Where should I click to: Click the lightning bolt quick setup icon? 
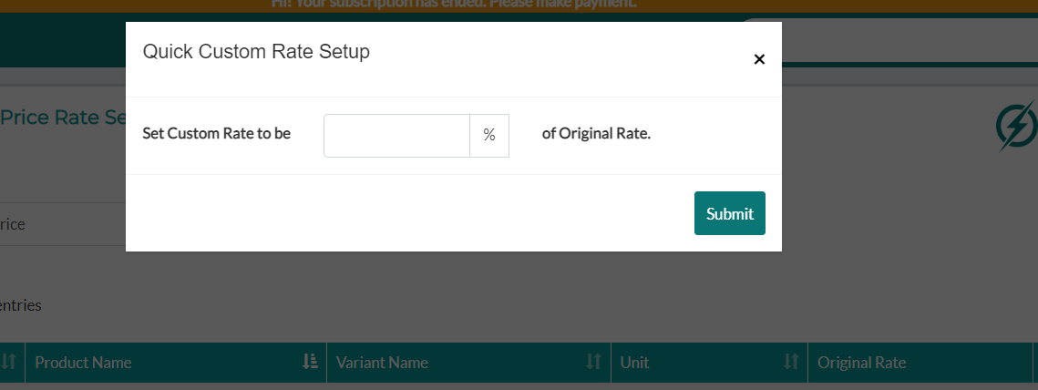tap(1017, 125)
